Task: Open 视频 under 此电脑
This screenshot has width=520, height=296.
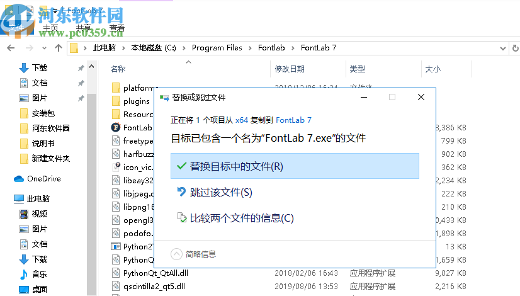Action: [40, 214]
